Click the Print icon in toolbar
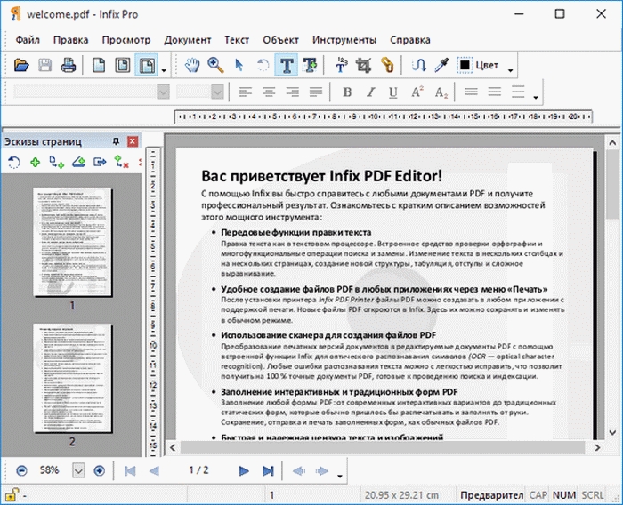 point(69,65)
